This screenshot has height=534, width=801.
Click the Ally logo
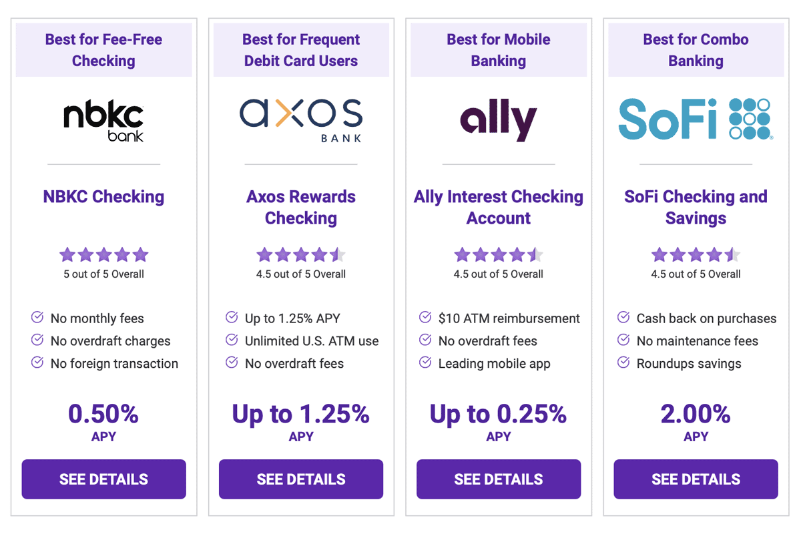coord(499,120)
